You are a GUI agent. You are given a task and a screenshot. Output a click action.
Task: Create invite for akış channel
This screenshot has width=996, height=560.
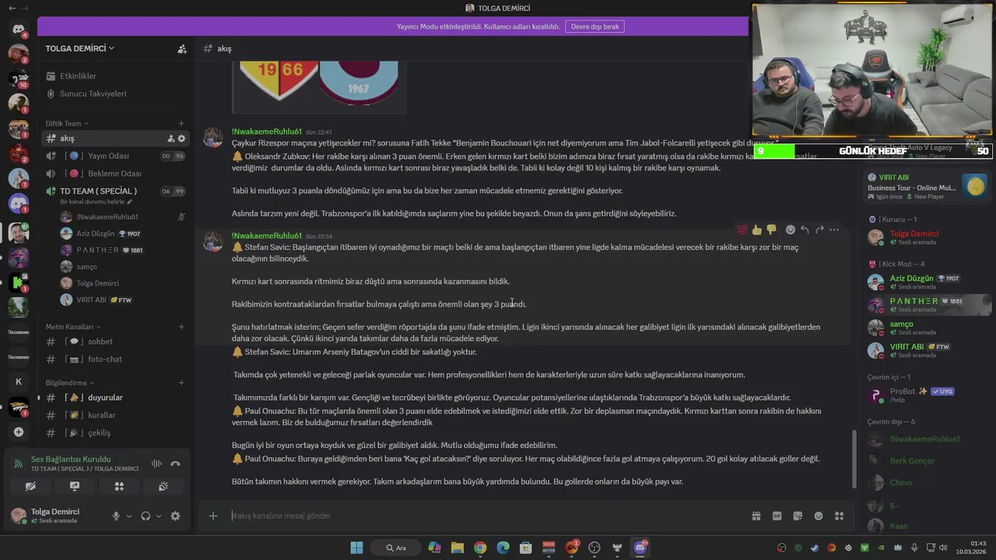click(171, 138)
